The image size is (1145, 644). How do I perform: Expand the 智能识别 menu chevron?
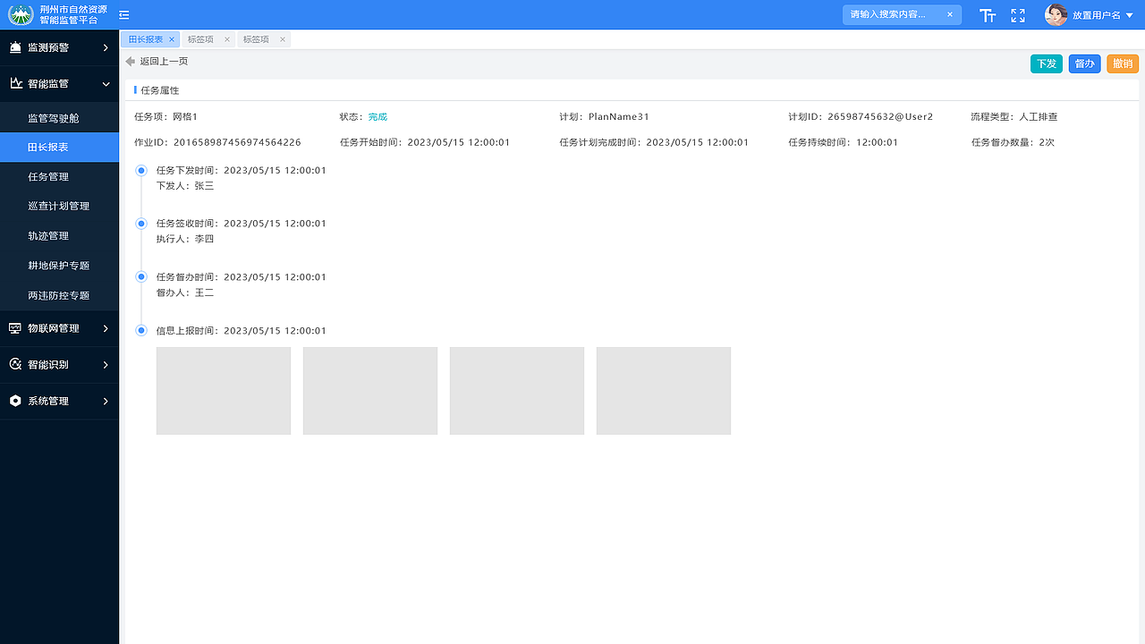pyautogui.click(x=106, y=365)
